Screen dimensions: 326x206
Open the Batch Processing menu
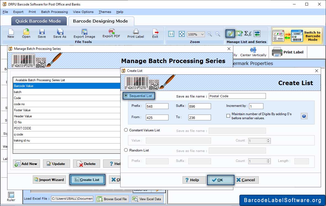click(x=55, y=12)
